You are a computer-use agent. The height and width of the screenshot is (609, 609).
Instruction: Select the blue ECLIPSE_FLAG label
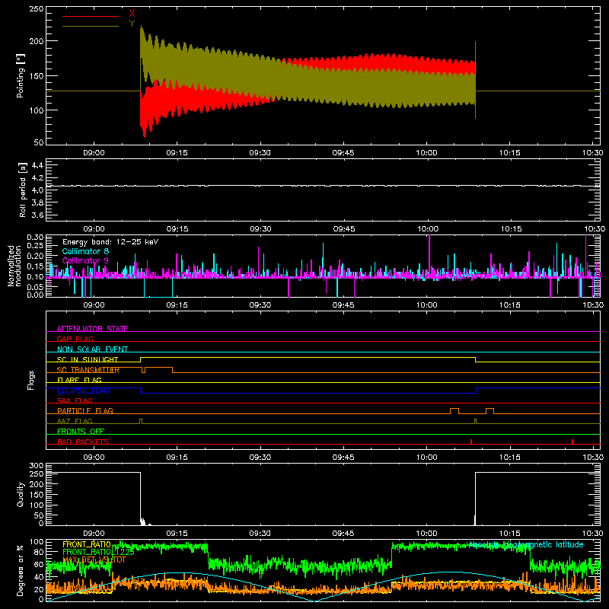point(83,391)
